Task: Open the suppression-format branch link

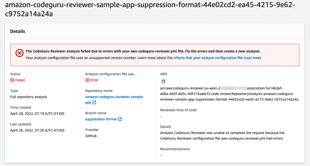Action: [x=101, y=119]
